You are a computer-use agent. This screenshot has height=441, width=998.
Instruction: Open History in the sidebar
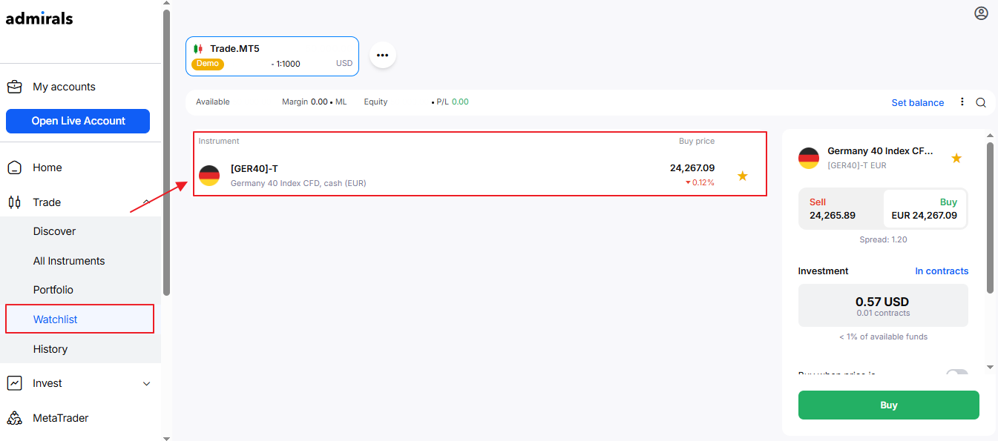(50, 349)
